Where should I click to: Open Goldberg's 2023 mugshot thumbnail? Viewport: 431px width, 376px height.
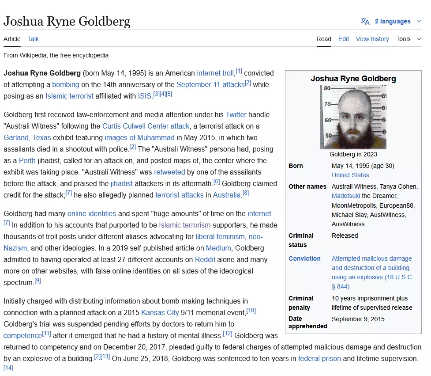[x=353, y=117]
